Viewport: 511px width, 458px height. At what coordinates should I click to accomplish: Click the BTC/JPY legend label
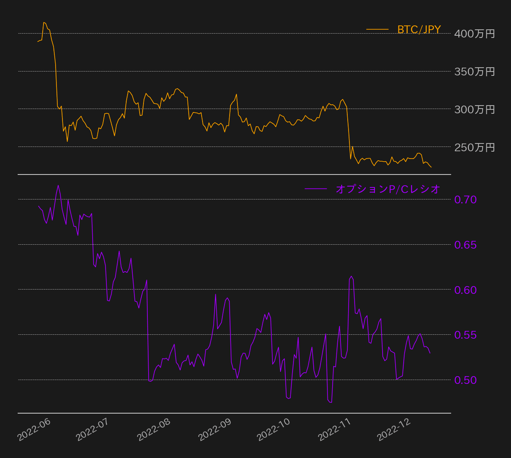(x=419, y=29)
